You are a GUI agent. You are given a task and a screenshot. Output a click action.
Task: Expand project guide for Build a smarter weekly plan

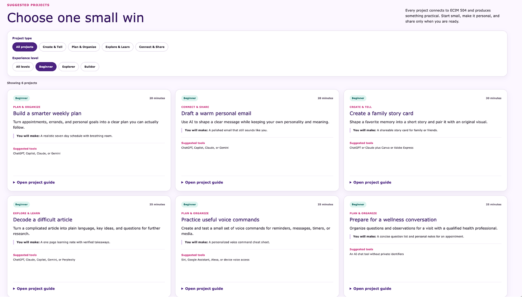pyautogui.click(x=34, y=182)
